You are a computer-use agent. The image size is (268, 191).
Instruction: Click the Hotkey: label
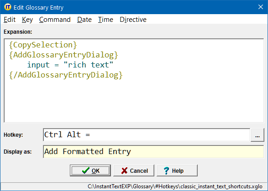pos(13,135)
